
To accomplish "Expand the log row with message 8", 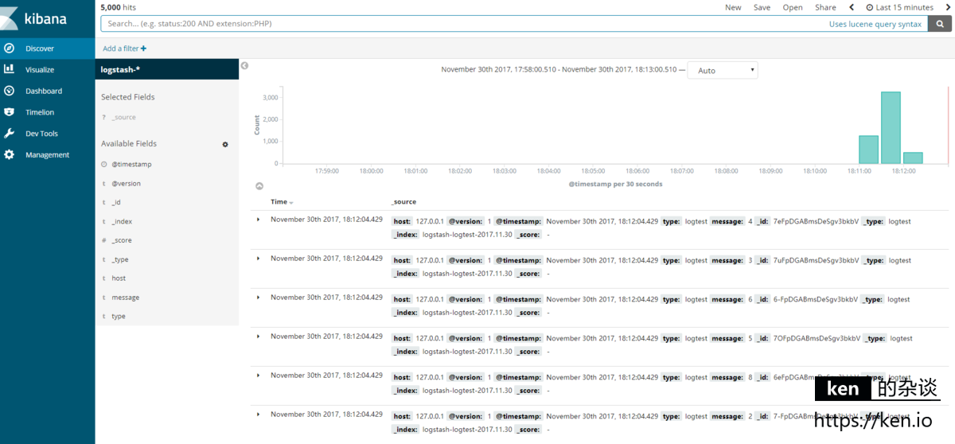I will click(x=258, y=376).
